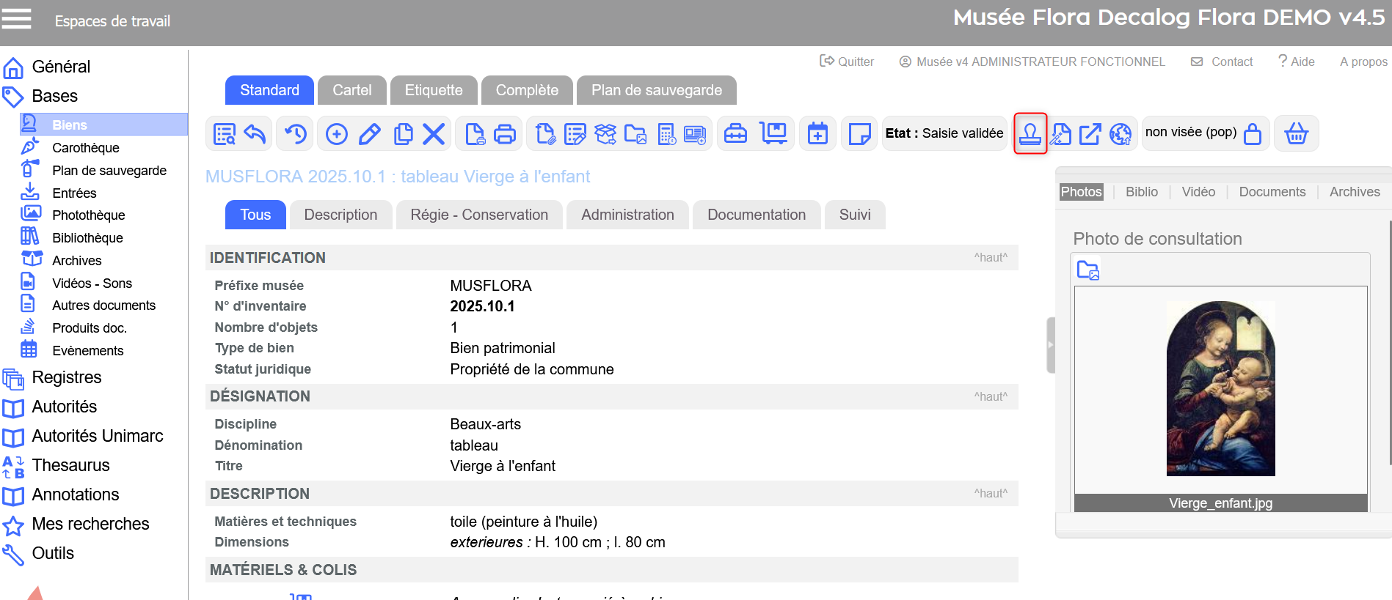Click the calendar add event icon
This screenshot has height=600, width=1392.
(x=817, y=134)
